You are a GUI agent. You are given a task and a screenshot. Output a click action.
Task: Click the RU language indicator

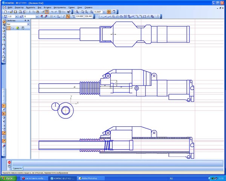click(x=171, y=178)
